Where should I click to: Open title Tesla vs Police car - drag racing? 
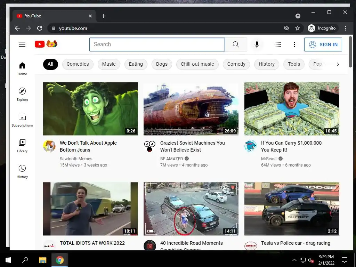(x=296, y=243)
